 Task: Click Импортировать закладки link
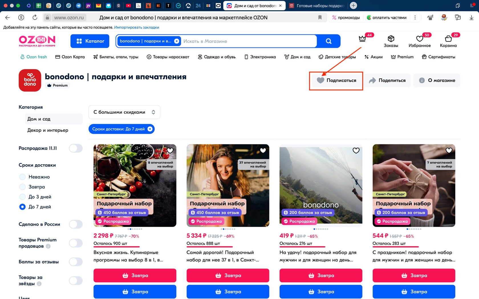[x=137, y=27]
